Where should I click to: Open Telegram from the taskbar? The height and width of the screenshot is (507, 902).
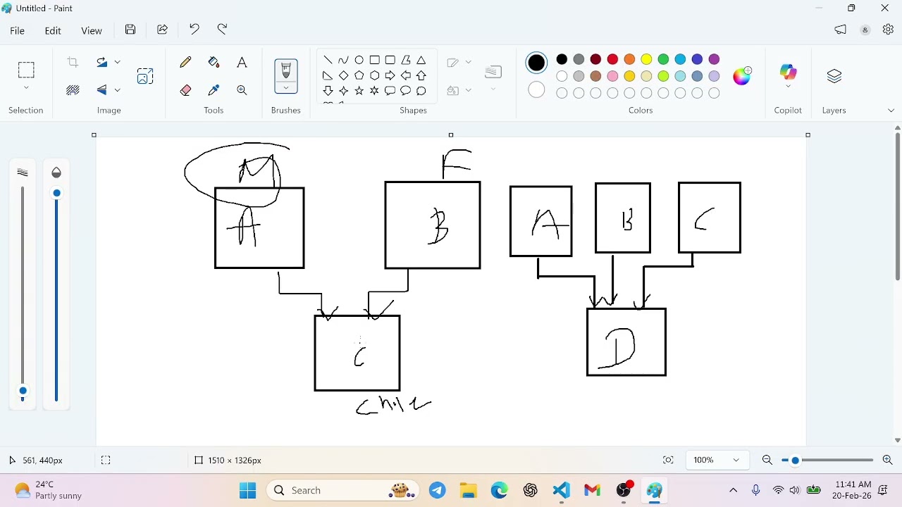coord(438,491)
